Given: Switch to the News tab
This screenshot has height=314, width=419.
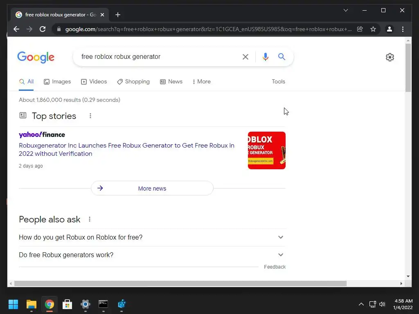Looking at the screenshot, I should [x=171, y=82].
